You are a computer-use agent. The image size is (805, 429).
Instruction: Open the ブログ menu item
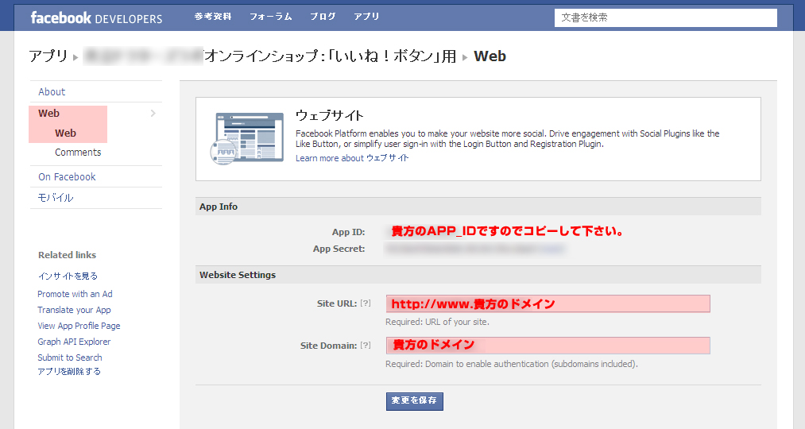[323, 17]
